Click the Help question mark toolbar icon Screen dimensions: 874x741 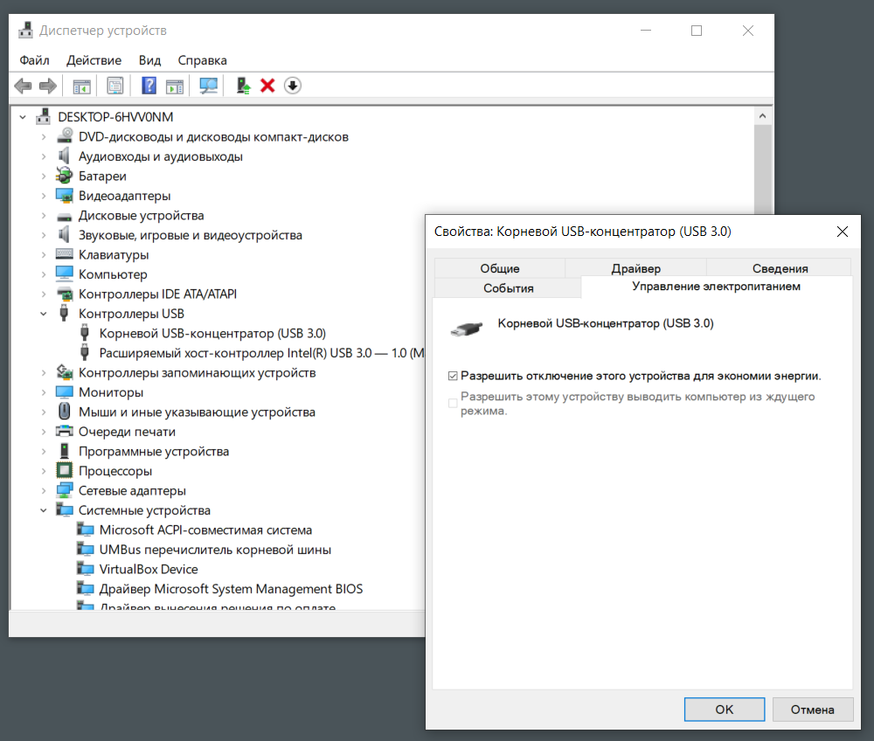click(x=149, y=86)
